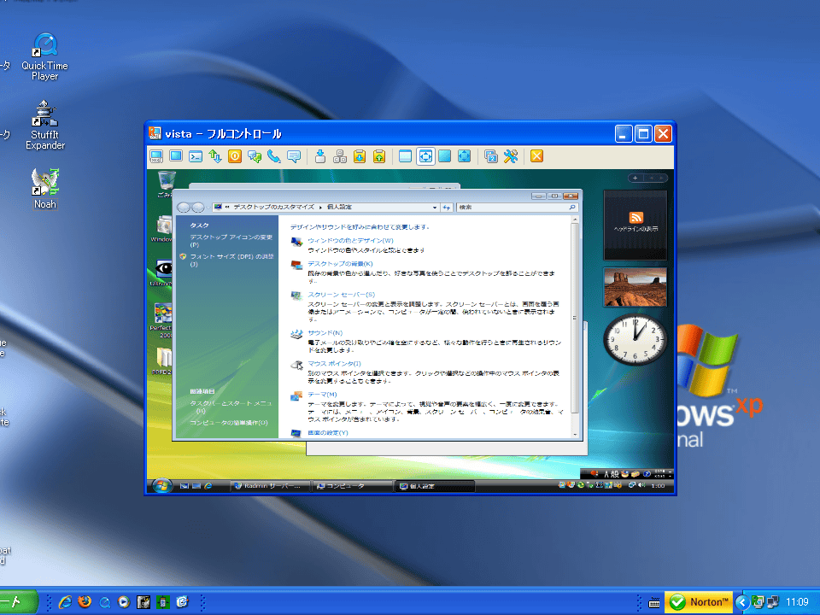Click the Vista Start orb
The height and width of the screenshot is (615, 820).
point(161,486)
